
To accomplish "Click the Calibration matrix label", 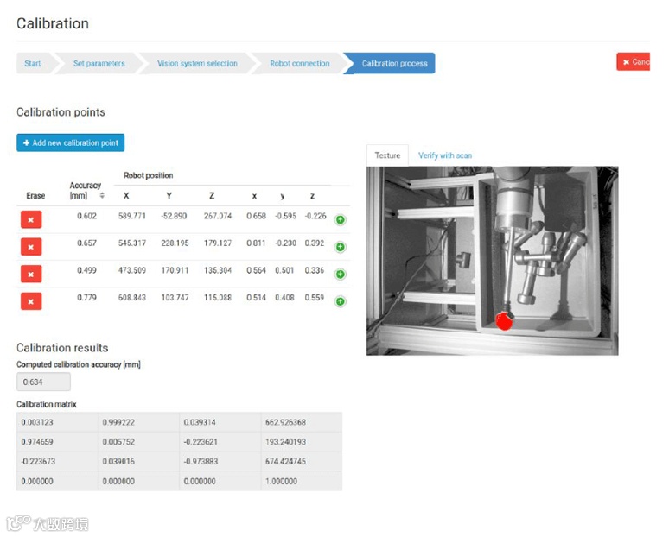I will (x=47, y=404).
